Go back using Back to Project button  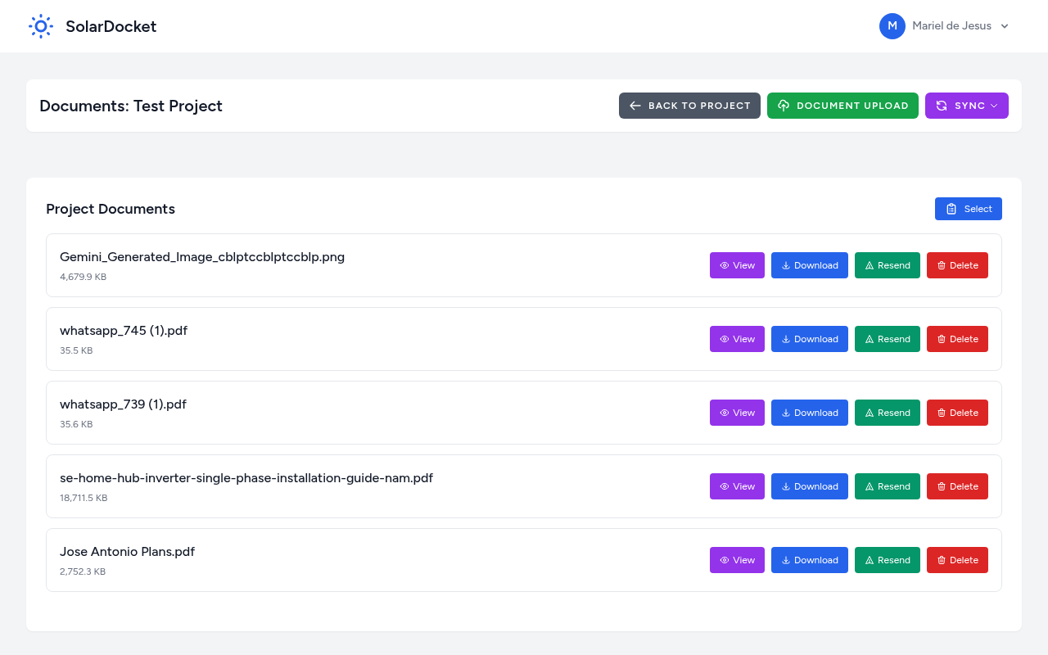coord(689,106)
